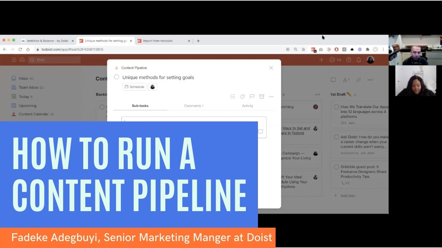
Task: Open the Chrome three-dot menu
Action: [383, 49]
